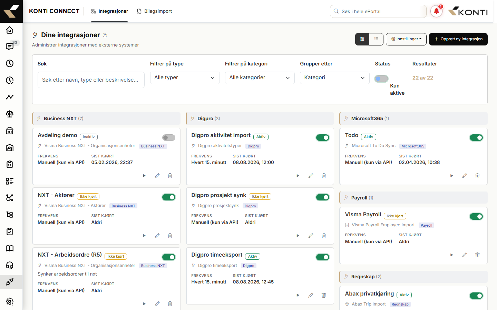This screenshot has width=497, height=310.
Task: Expand the Innstillinger dropdown
Action: pyautogui.click(x=406, y=39)
